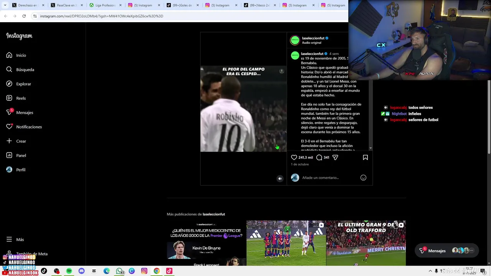Click the reel video to pause
The width and height of the screenshot is (491, 276).
pyautogui.click(x=243, y=109)
